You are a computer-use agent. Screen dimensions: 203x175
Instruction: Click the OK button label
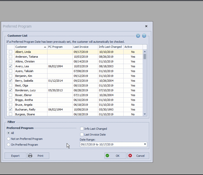(x=117, y=156)
